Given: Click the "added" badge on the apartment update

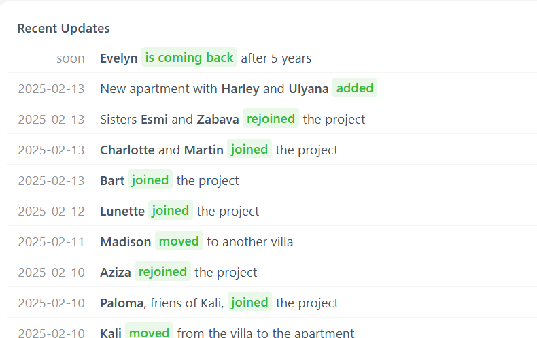Looking at the screenshot, I should point(355,88).
